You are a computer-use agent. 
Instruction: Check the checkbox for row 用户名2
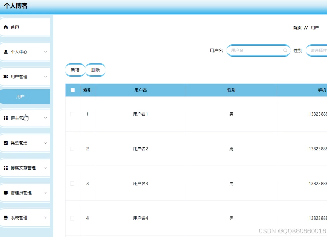(x=72, y=149)
